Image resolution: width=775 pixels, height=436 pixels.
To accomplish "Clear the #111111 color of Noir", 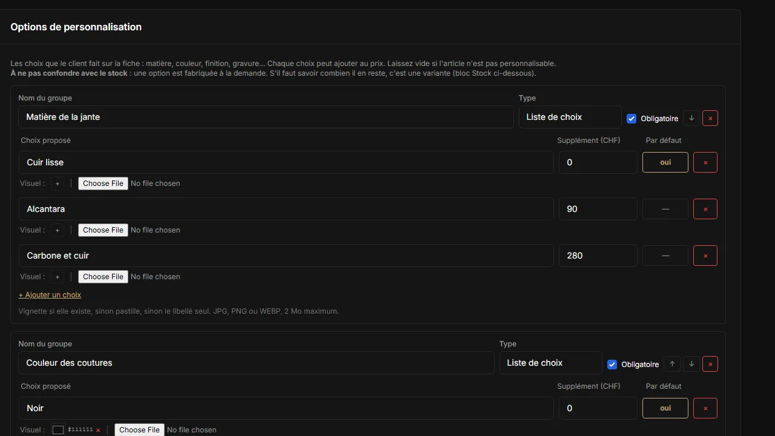I will pos(98,430).
